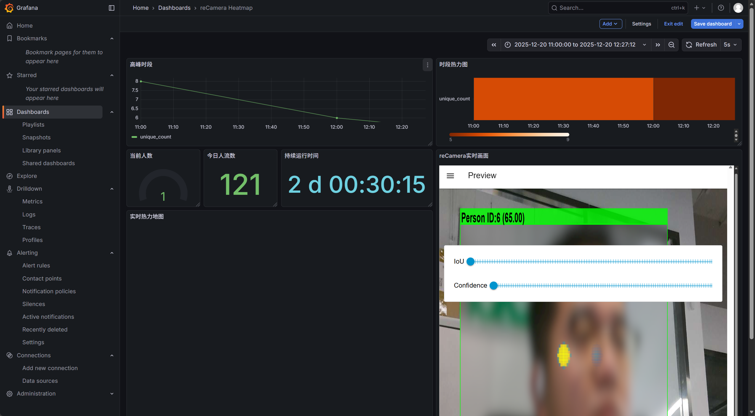Open Explore from the sidebar
The height and width of the screenshot is (416, 755).
[27, 176]
